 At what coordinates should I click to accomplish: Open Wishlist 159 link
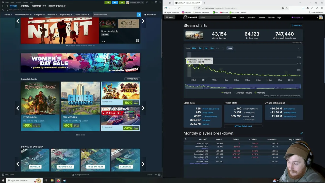pos(150,14)
